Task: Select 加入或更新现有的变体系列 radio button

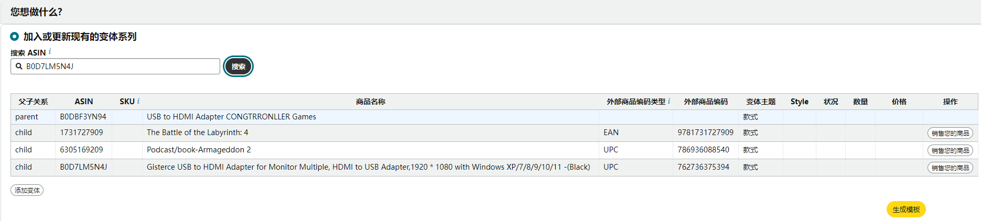Action: 15,37
